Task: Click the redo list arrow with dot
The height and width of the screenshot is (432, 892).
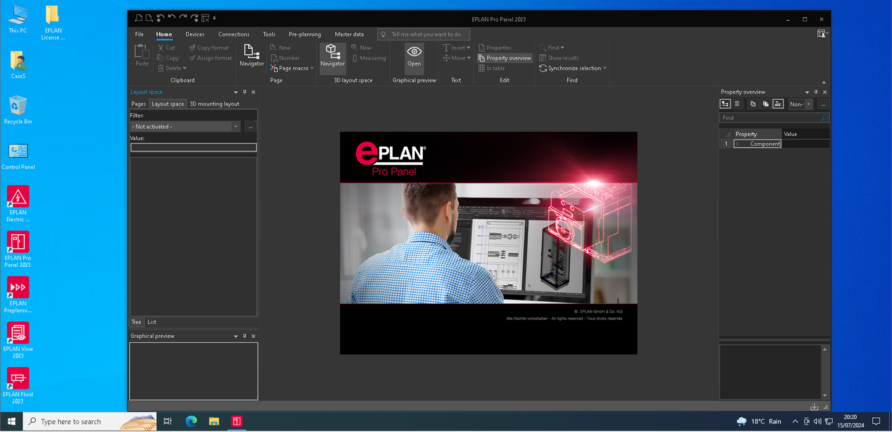Action: (x=194, y=18)
